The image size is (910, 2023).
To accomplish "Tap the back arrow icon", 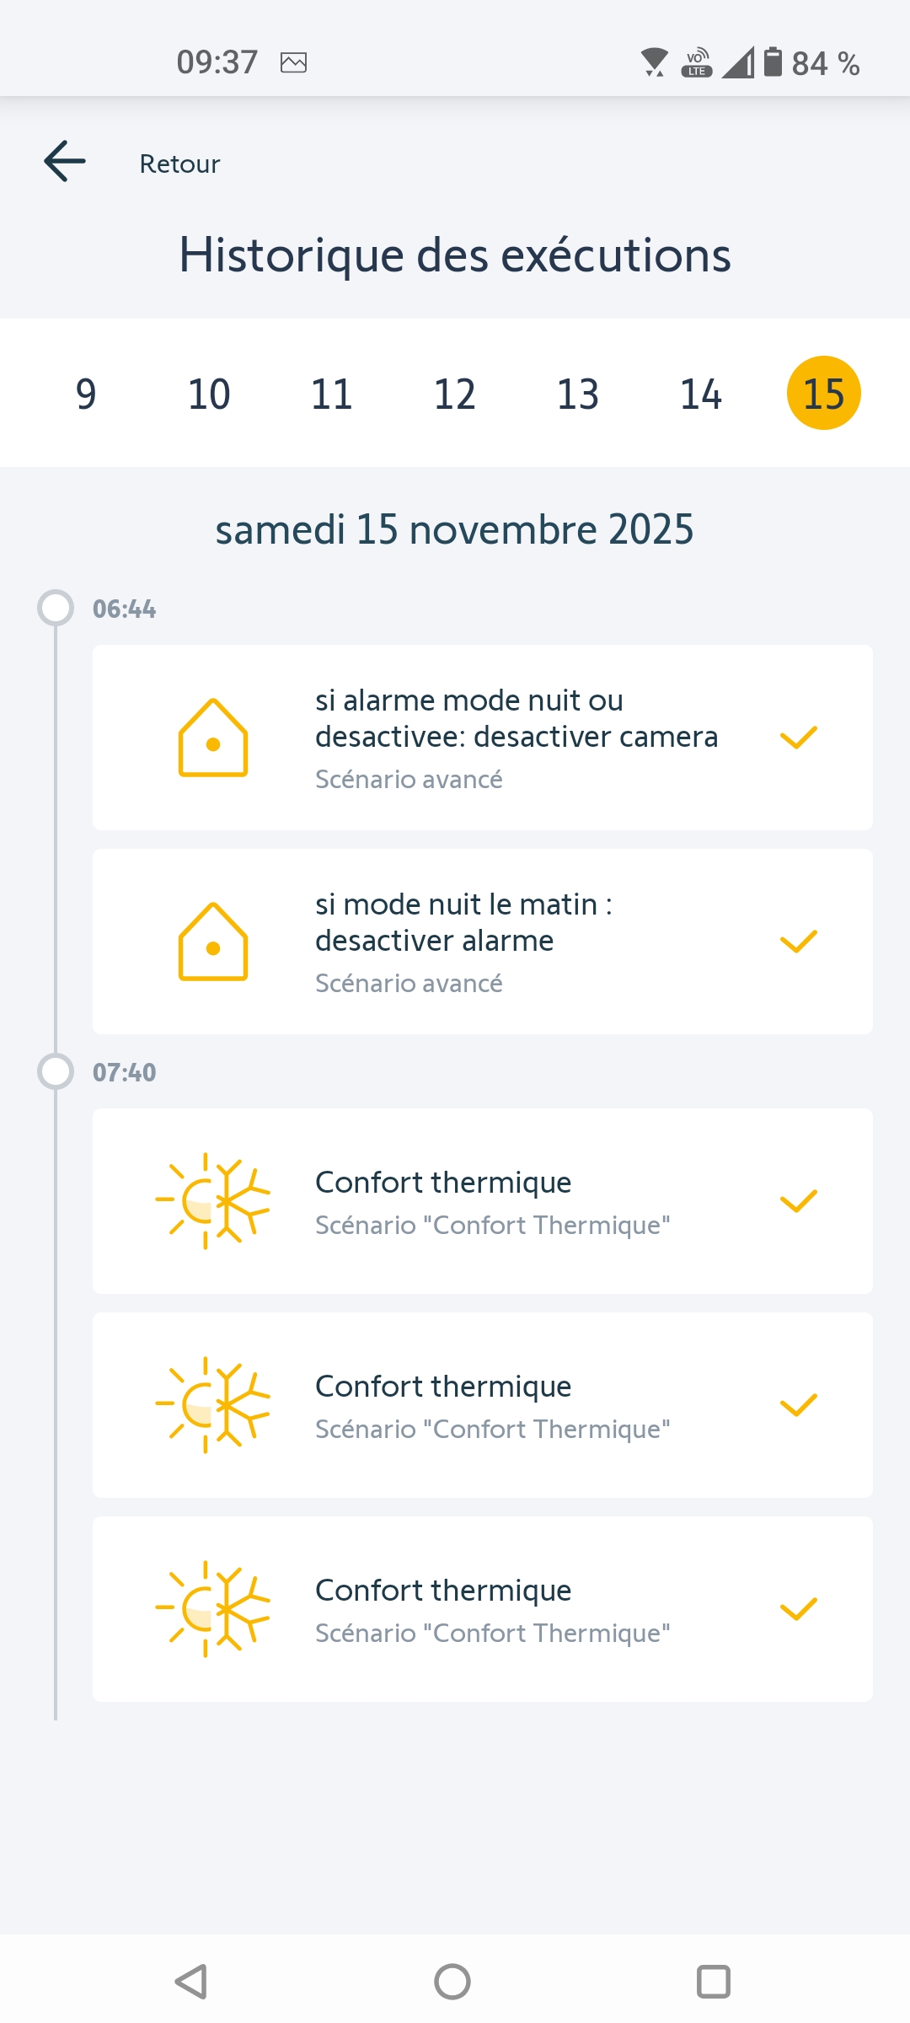I will [x=65, y=162].
